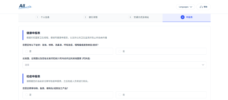Screen dimensions: 228x100
Task: Click the 健康申报表 heading
Action: [x=33, y=33]
